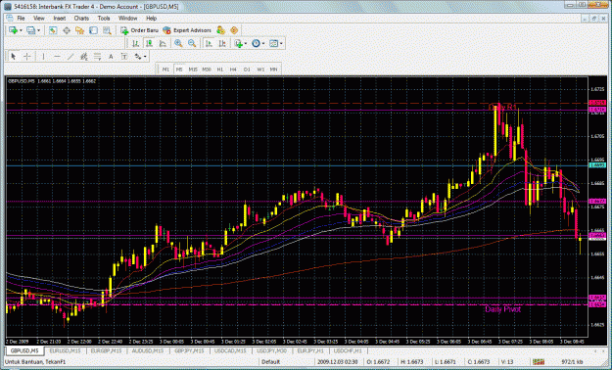This screenshot has width=612, height=370.
Task: Toggle the Navigator folder-star icon
Action: click(x=80, y=30)
